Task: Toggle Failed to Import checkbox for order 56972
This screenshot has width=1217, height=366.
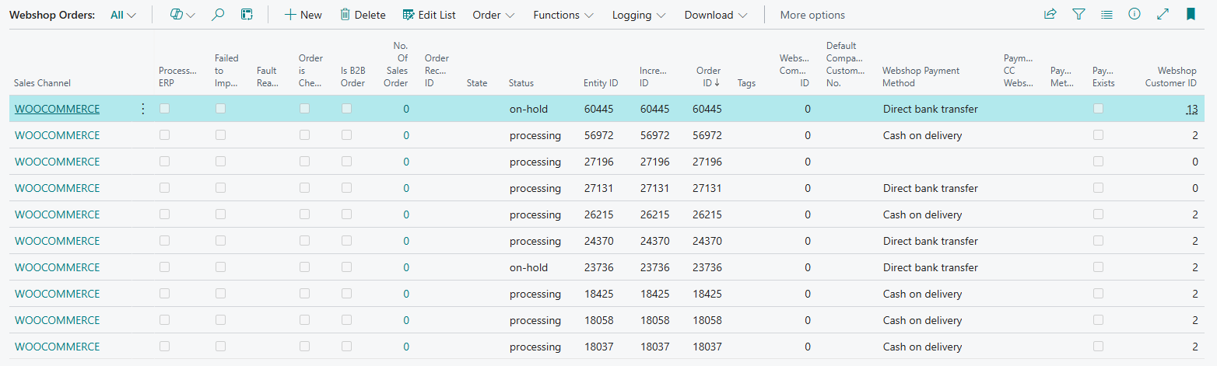Action: (x=220, y=135)
